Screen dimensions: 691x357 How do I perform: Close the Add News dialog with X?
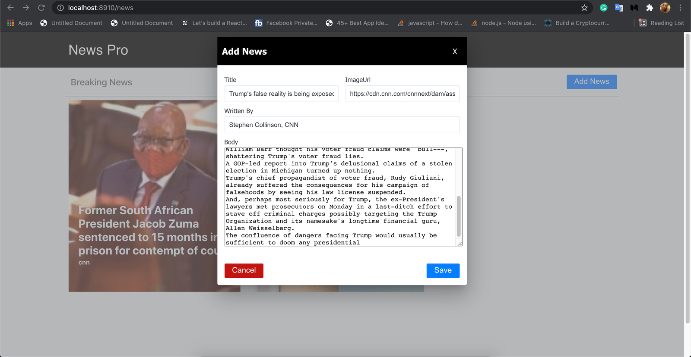(x=455, y=51)
